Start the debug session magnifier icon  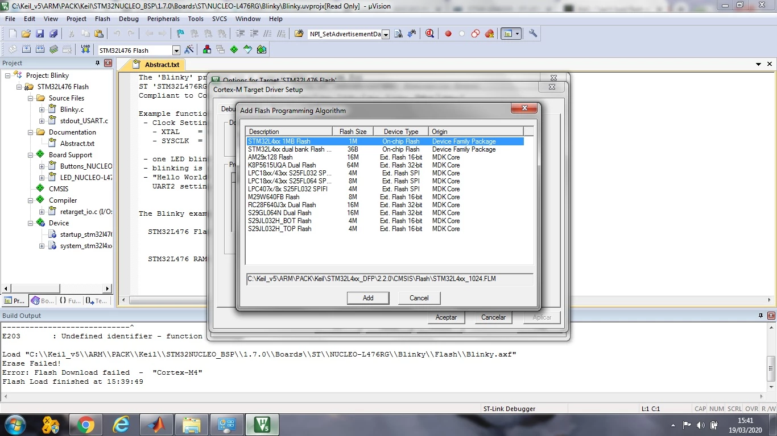[429, 34]
